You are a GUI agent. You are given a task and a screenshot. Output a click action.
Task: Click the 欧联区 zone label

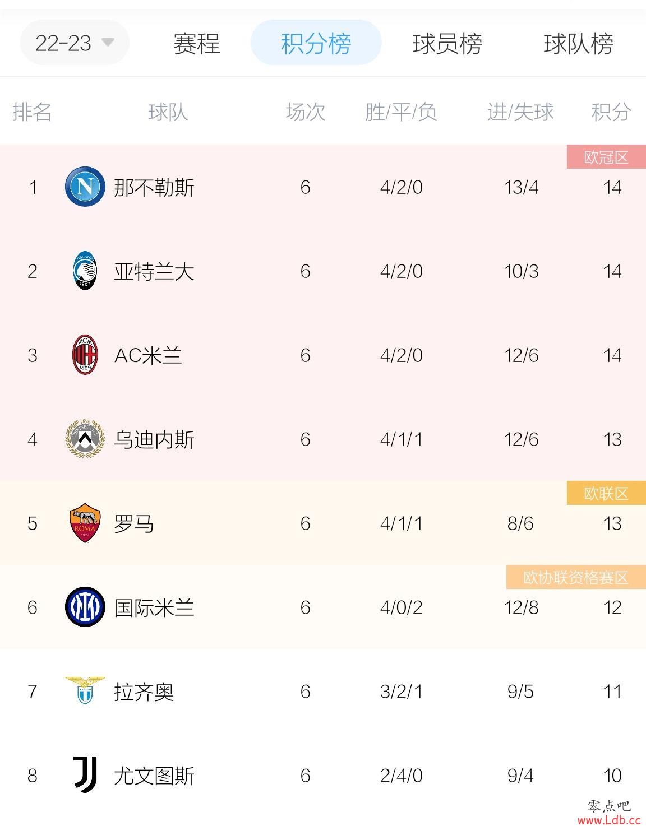[606, 493]
